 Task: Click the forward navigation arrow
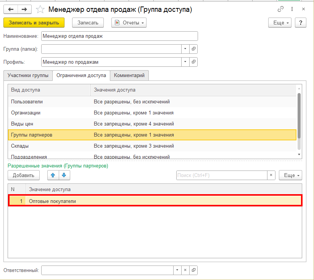[24, 9]
